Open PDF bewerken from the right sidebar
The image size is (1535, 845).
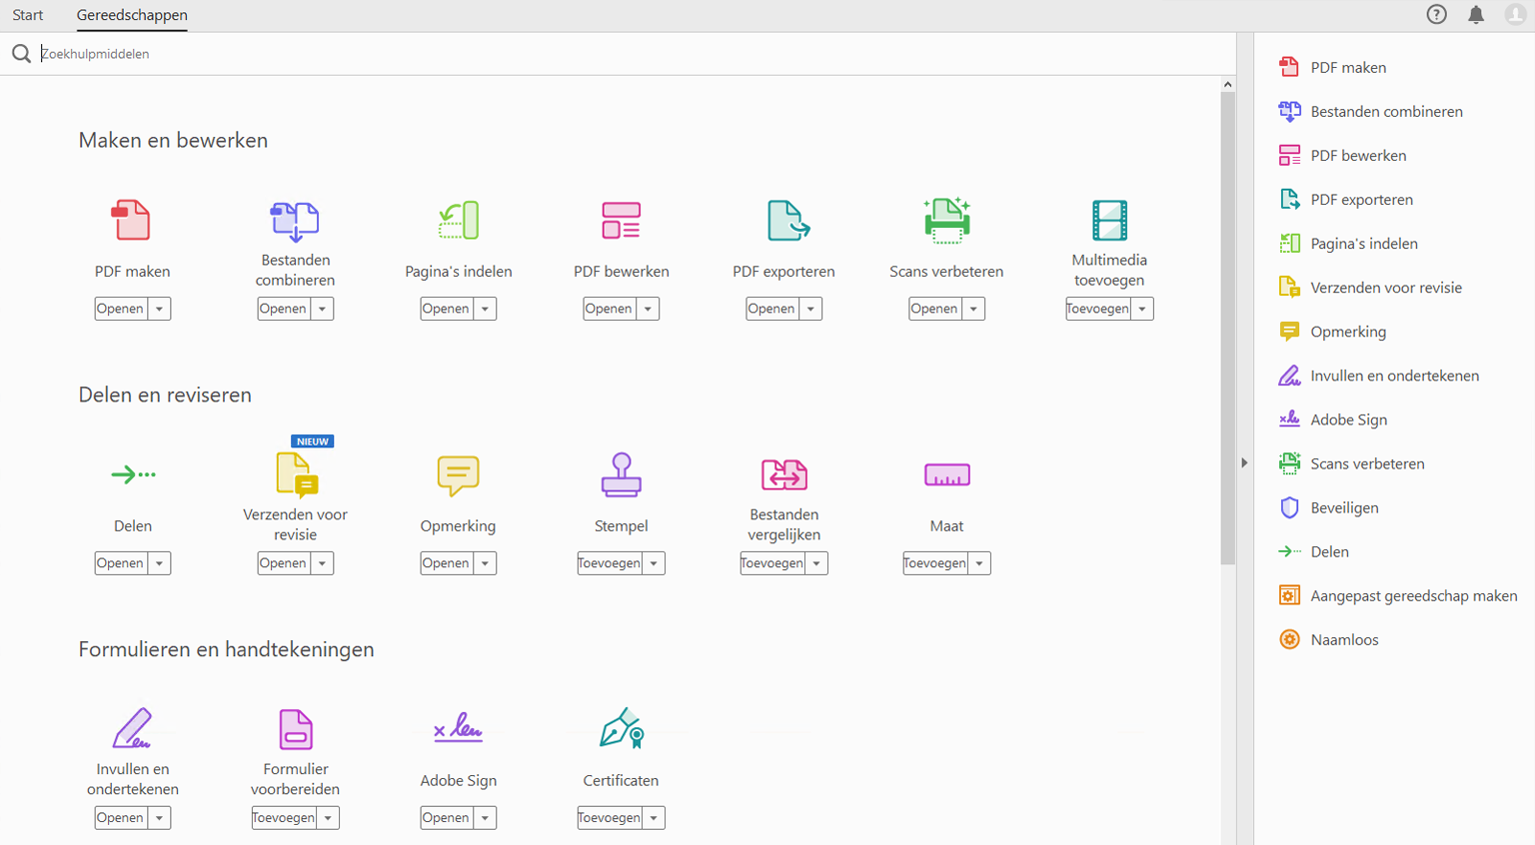tap(1358, 156)
